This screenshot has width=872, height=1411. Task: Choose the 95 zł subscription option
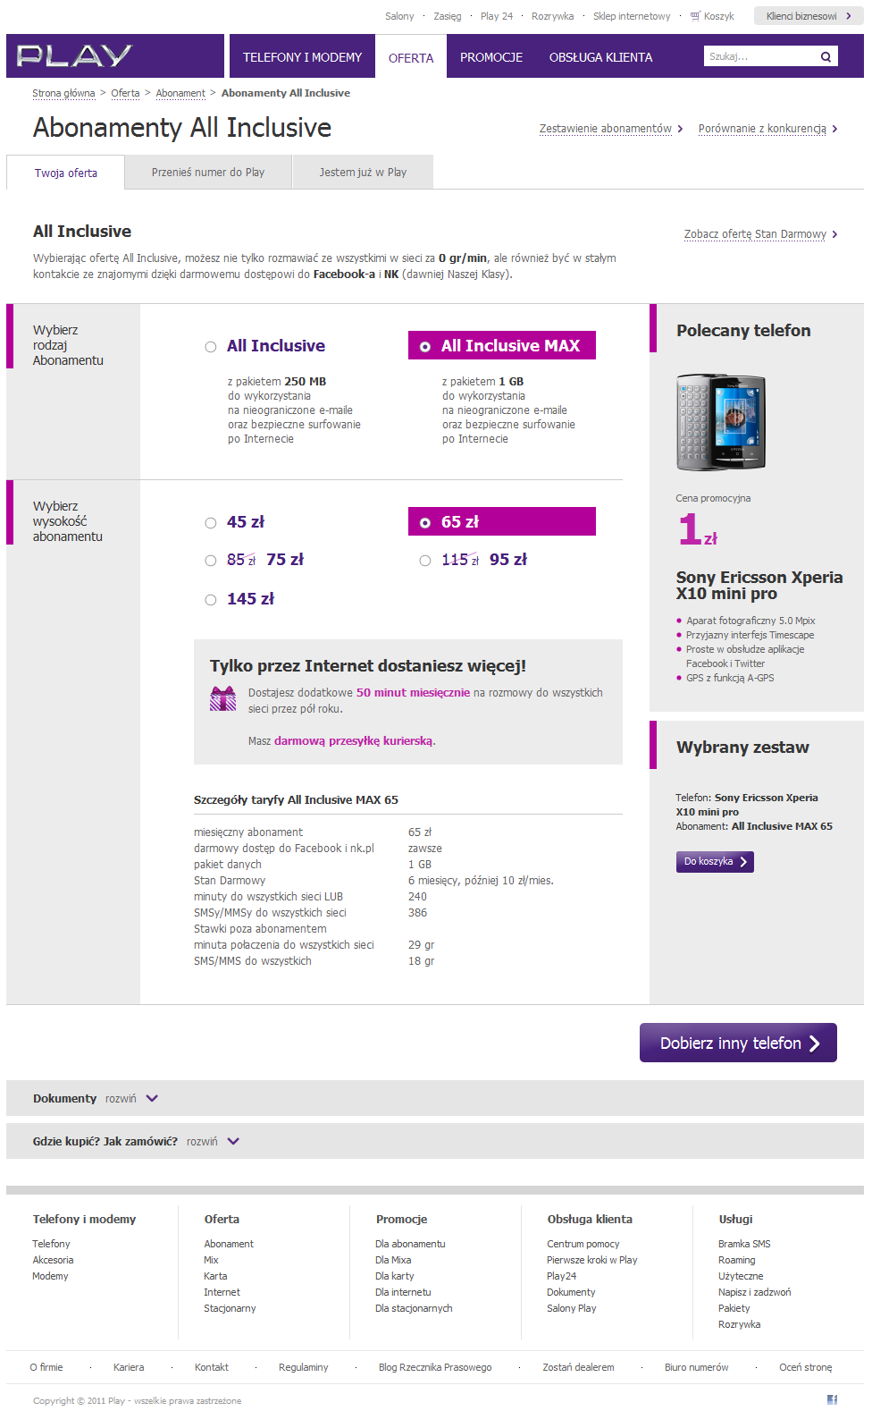click(425, 561)
